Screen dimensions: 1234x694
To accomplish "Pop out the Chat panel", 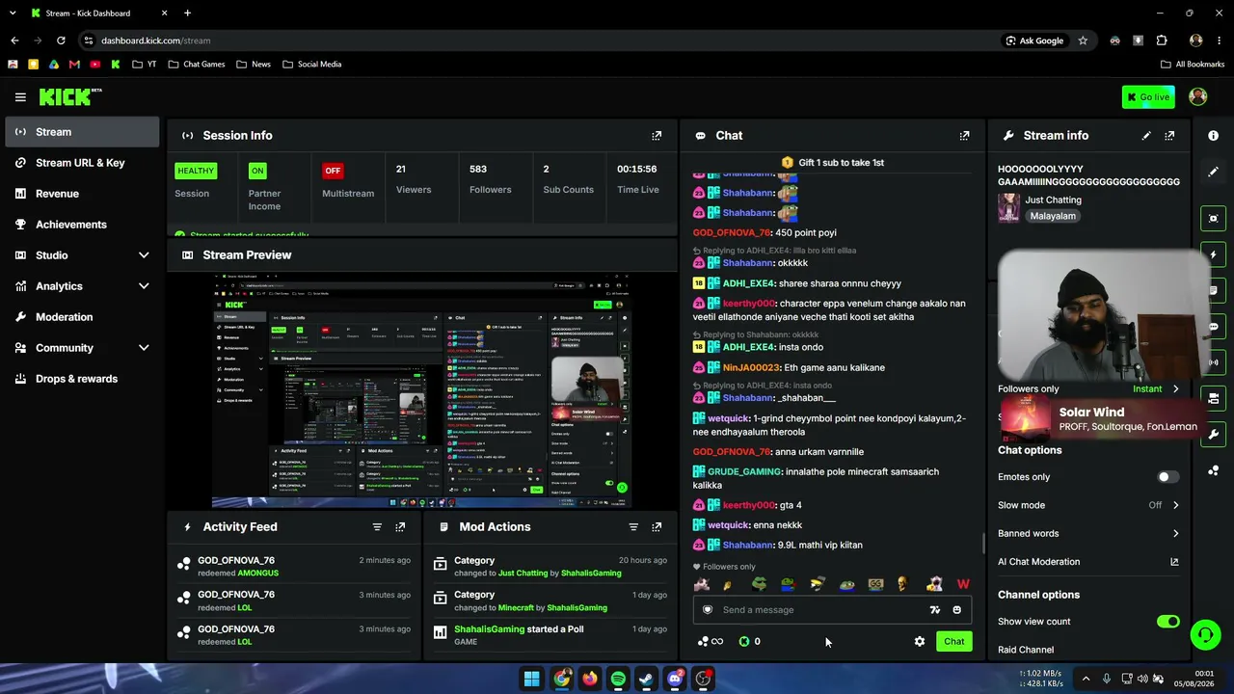I will click(x=964, y=136).
